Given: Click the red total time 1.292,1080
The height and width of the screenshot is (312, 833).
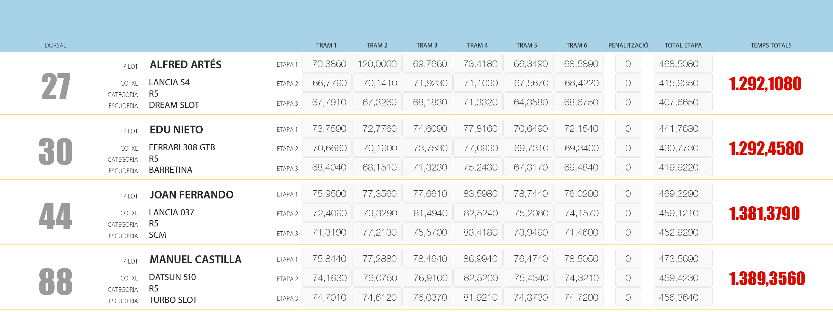Looking at the screenshot, I should point(765,84).
